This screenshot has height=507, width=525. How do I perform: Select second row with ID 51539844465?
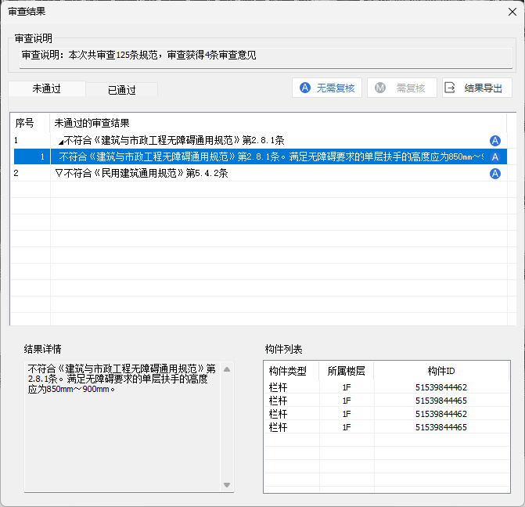[387, 401]
